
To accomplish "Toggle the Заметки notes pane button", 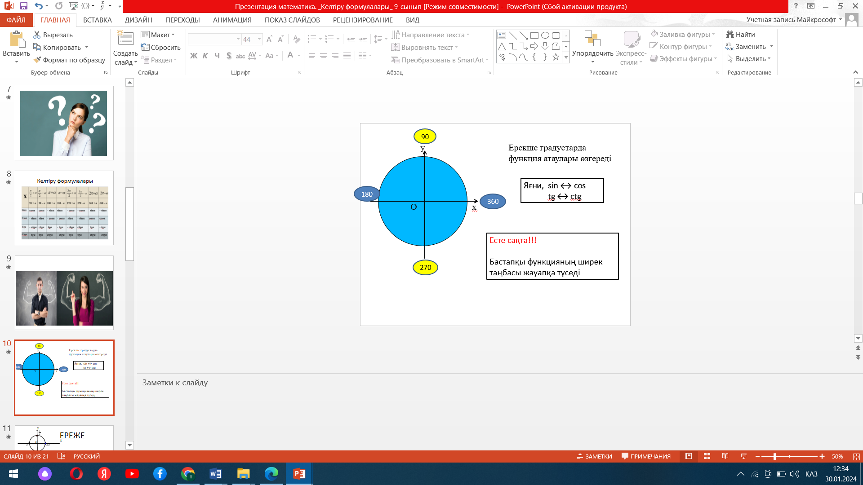I will pyautogui.click(x=595, y=456).
